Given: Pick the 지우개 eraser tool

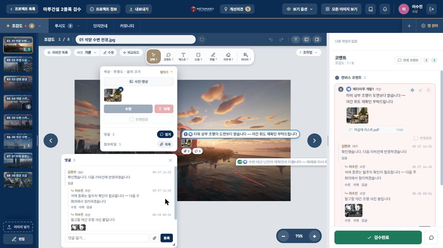Looking at the screenshot, I should pos(228,56).
